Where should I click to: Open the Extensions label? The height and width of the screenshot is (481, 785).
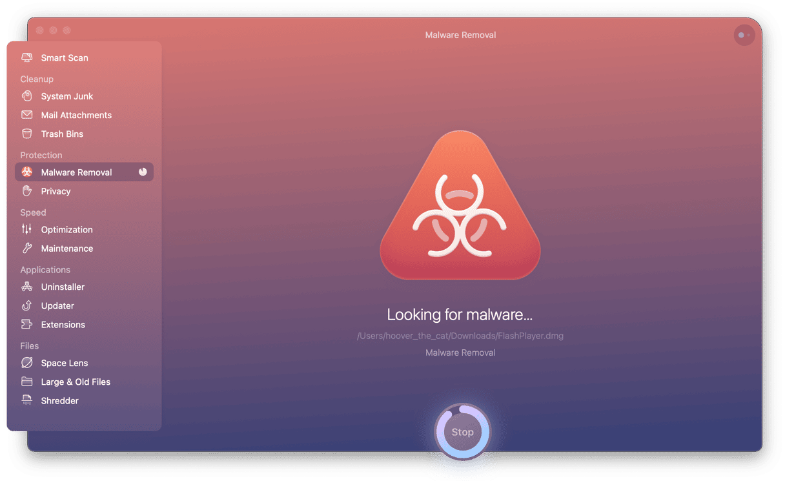(x=63, y=324)
